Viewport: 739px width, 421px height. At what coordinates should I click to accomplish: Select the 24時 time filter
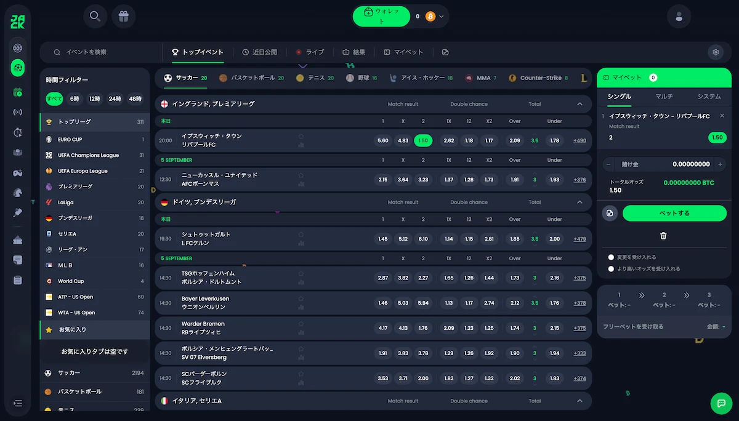[115, 98]
